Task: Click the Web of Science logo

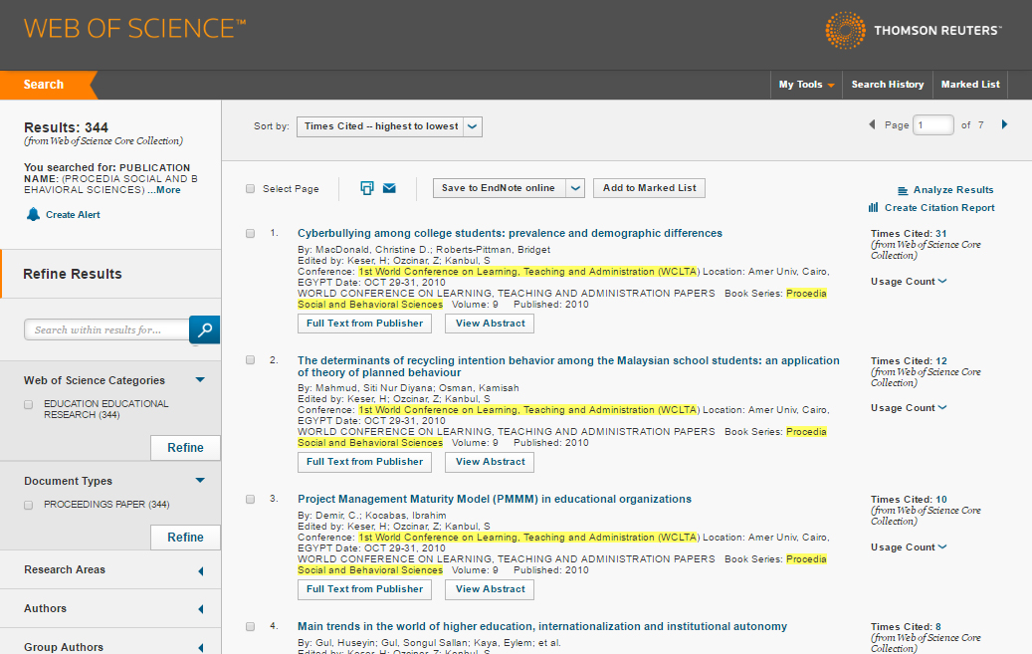Action: (x=135, y=28)
